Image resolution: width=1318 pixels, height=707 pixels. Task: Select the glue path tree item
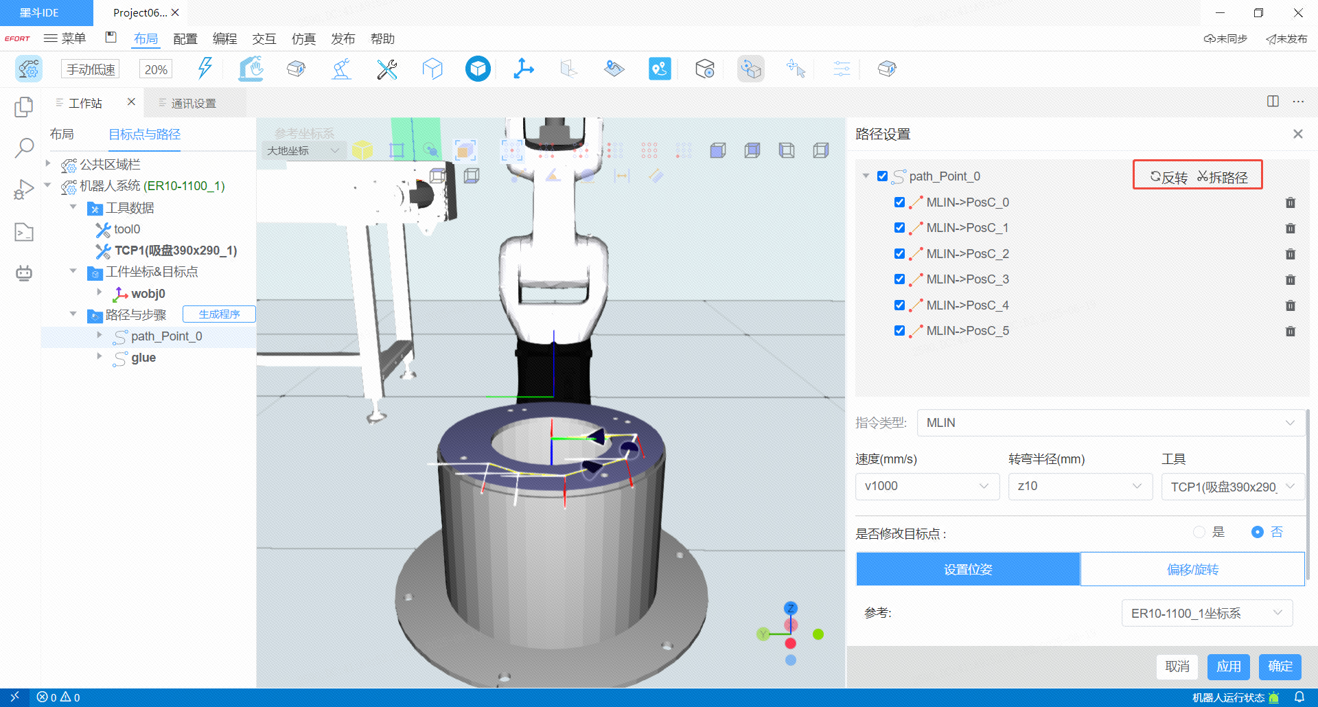click(x=143, y=358)
